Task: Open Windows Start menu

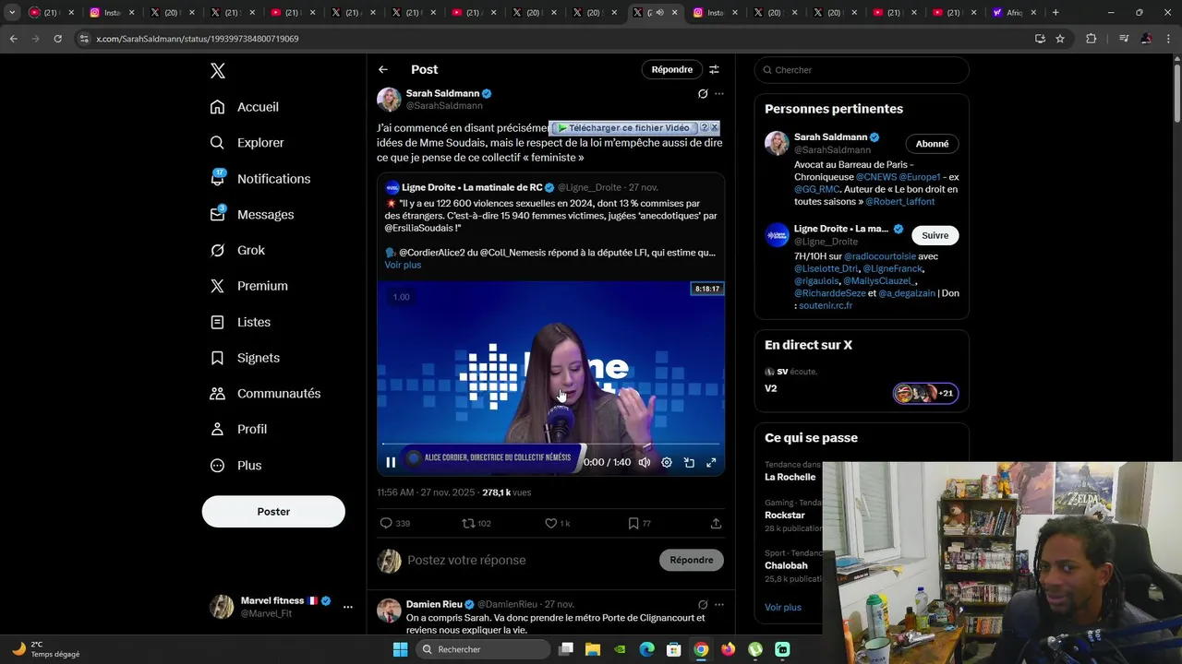Action: coord(400,649)
